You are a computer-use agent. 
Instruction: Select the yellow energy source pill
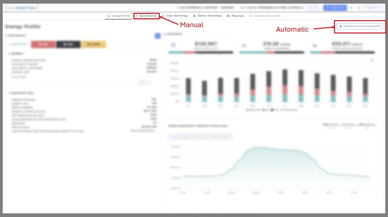(93, 44)
